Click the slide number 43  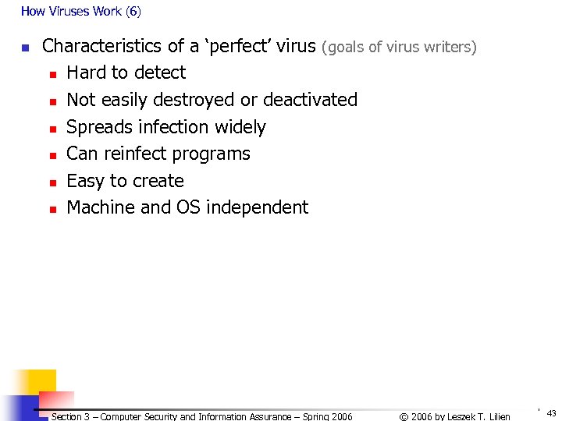coord(551,413)
